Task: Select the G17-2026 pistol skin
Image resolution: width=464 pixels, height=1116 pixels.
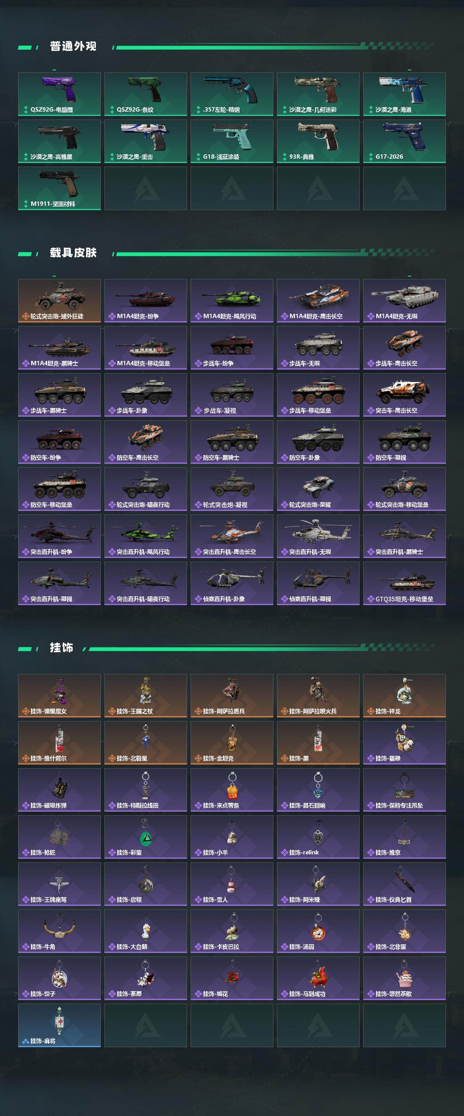Action: [404, 141]
